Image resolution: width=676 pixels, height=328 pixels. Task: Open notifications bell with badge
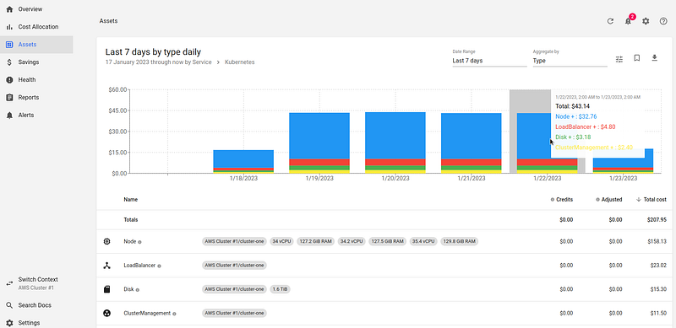tap(628, 21)
